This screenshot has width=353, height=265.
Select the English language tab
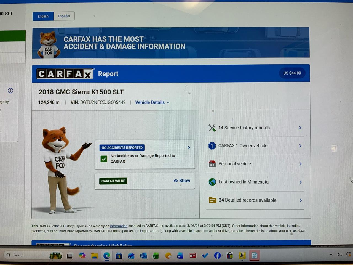click(43, 16)
